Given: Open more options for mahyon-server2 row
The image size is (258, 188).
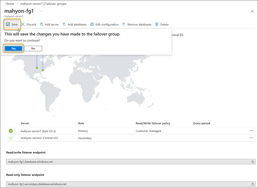Looking at the screenshot, I should tap(251, 138).
